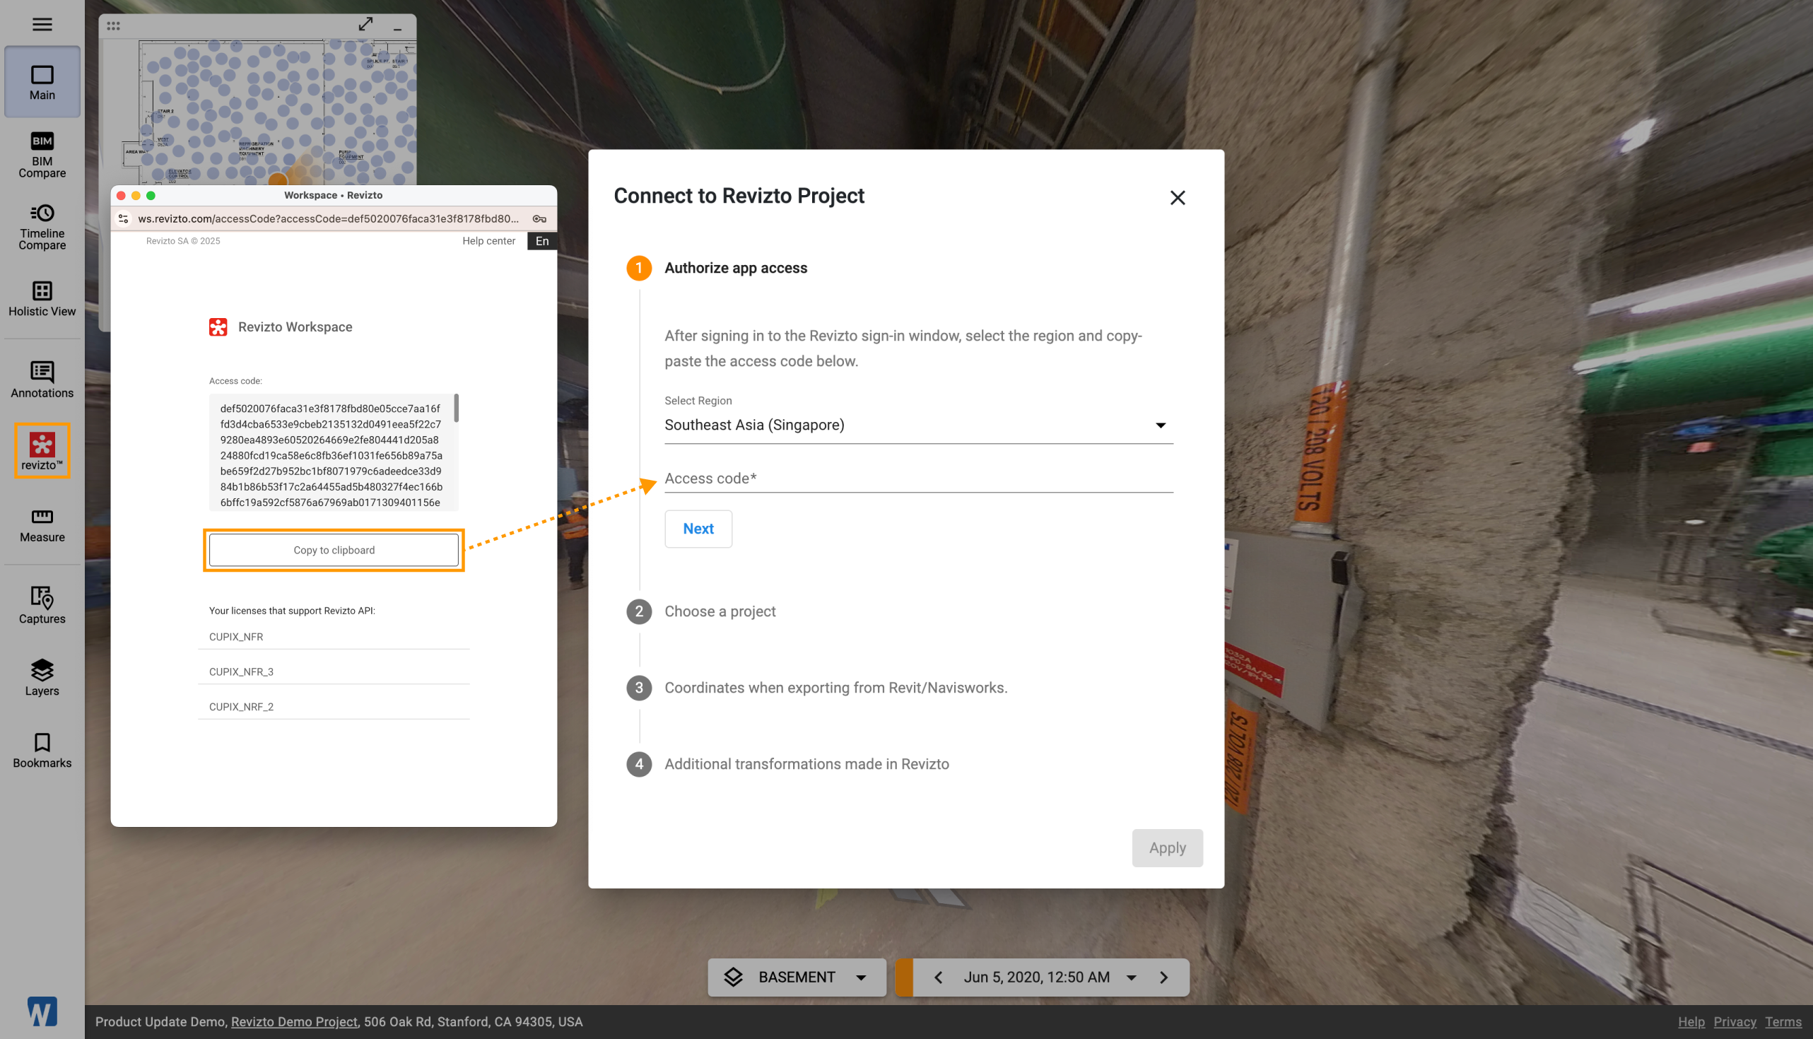
Task: Click site settings icon in address bar
Action: (x=124, y=218)
